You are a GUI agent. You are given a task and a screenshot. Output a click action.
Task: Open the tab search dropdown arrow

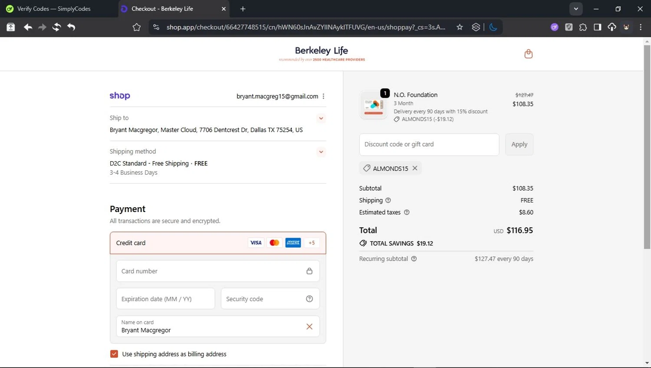(x=576, y=9)
